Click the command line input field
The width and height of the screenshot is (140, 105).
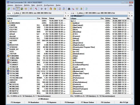(90, 99)
